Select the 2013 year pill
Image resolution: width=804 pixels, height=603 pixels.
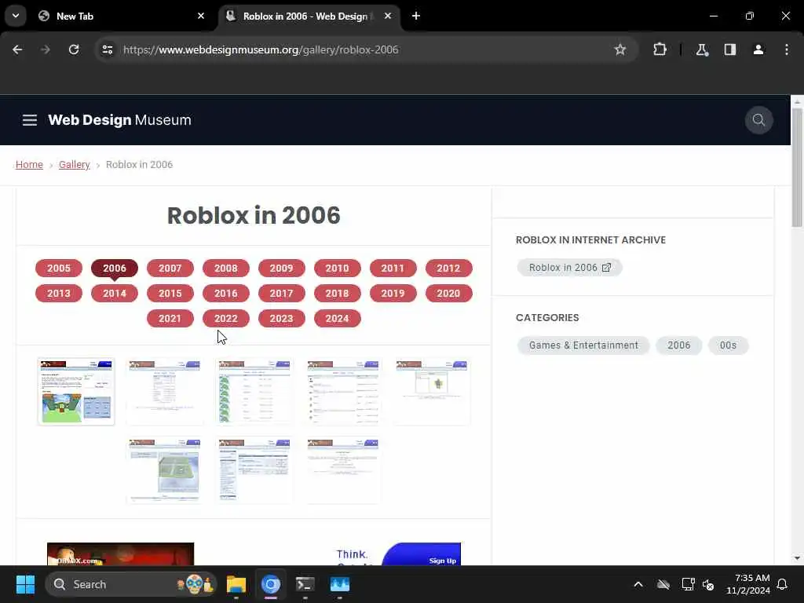(x=58, y=294)
